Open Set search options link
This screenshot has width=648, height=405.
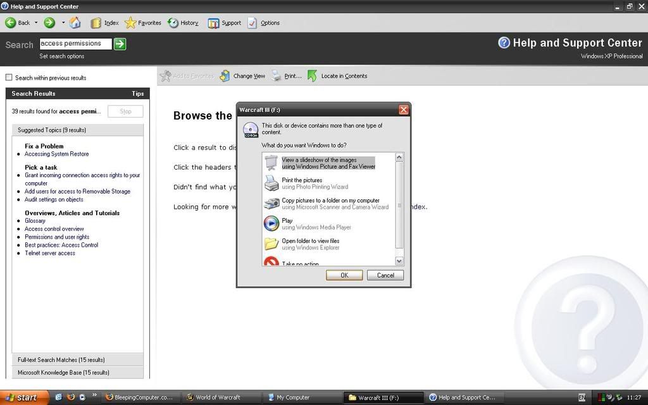click(x=61, y=56)
